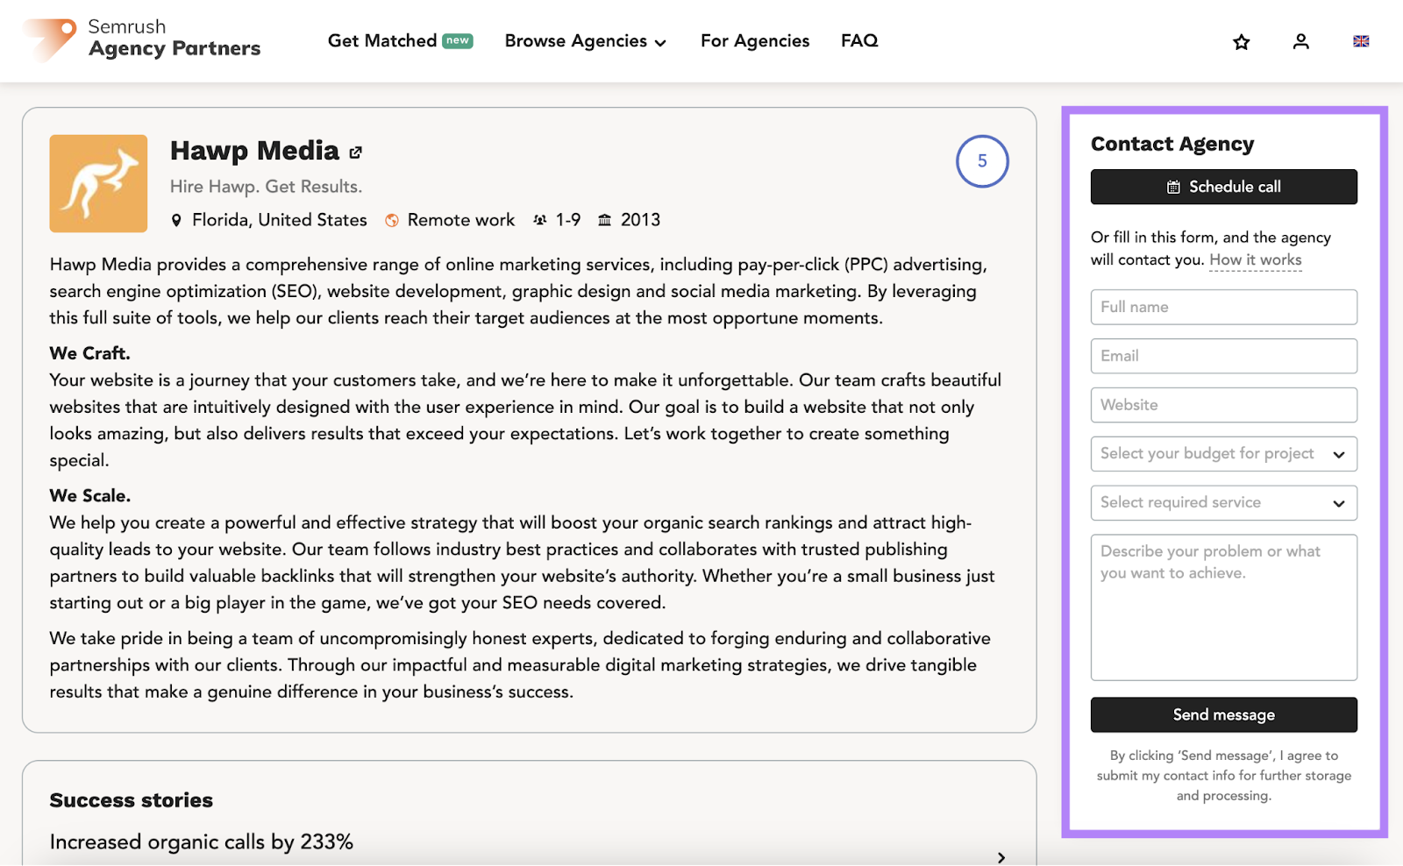Click the Hawp Media kangaroo logo
1403x866 pixels.
click(98, 183)
